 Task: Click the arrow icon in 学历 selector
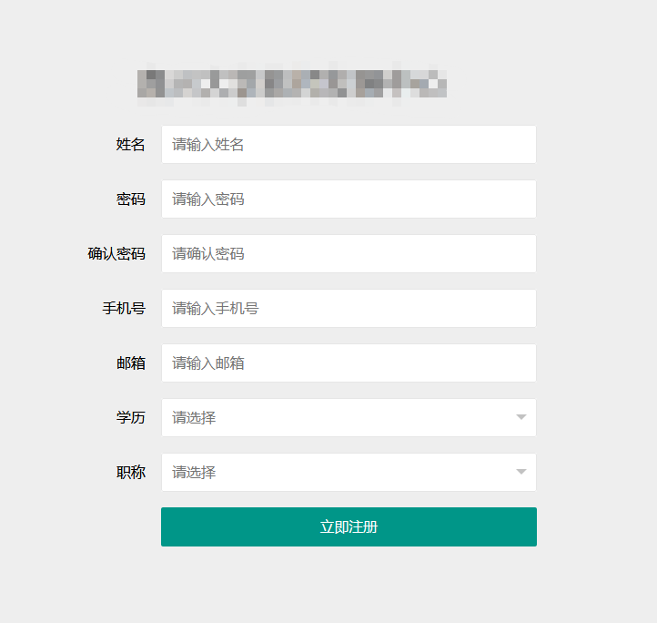[521, 417]
